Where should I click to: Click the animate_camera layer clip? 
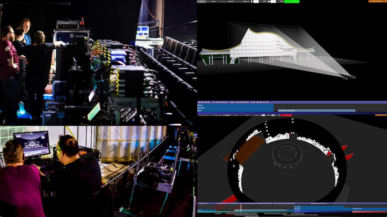tap(316, 110)
